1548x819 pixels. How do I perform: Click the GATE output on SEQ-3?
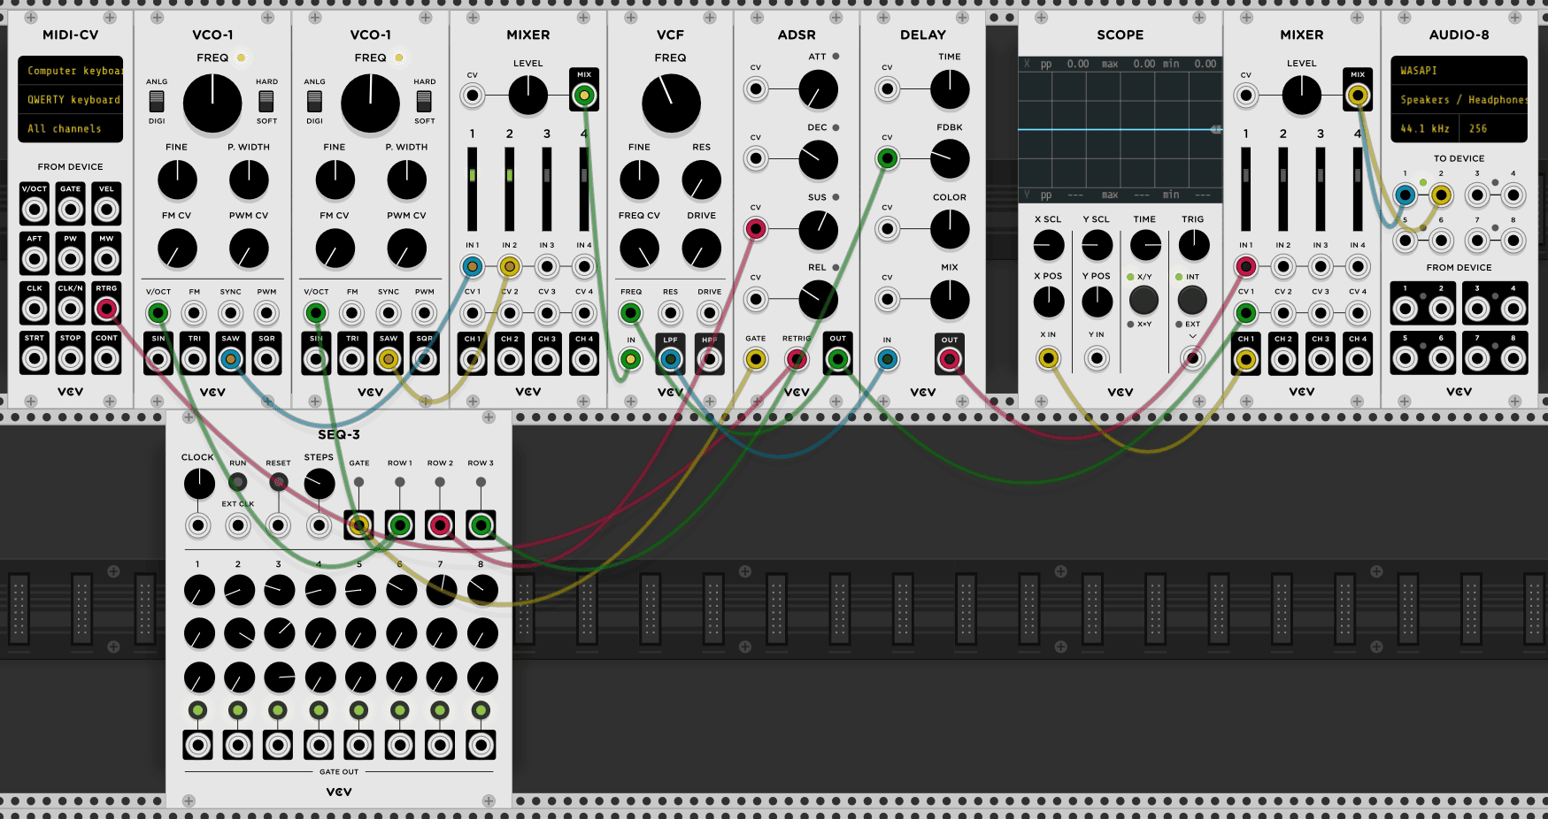(358, 524)
